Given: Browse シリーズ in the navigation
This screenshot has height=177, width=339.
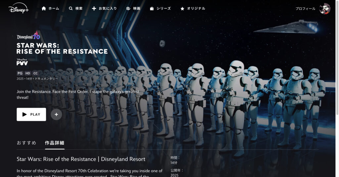Looking at the screenshot, I should point(164,8).
